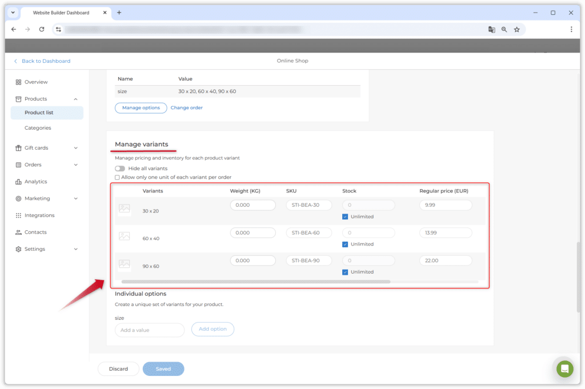
Task: Click the translate page icon in address bar
Action: pyautogui.click(x=491, y=29)
